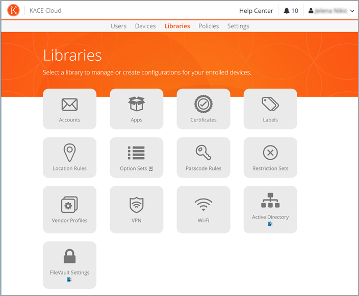Open Restriction Sets circle-x icon
Screen dimensions: 359x296
(270, 153)
